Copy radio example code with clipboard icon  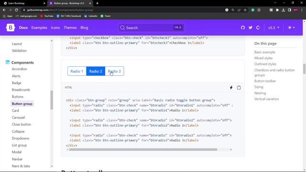(x=239, y=87)
